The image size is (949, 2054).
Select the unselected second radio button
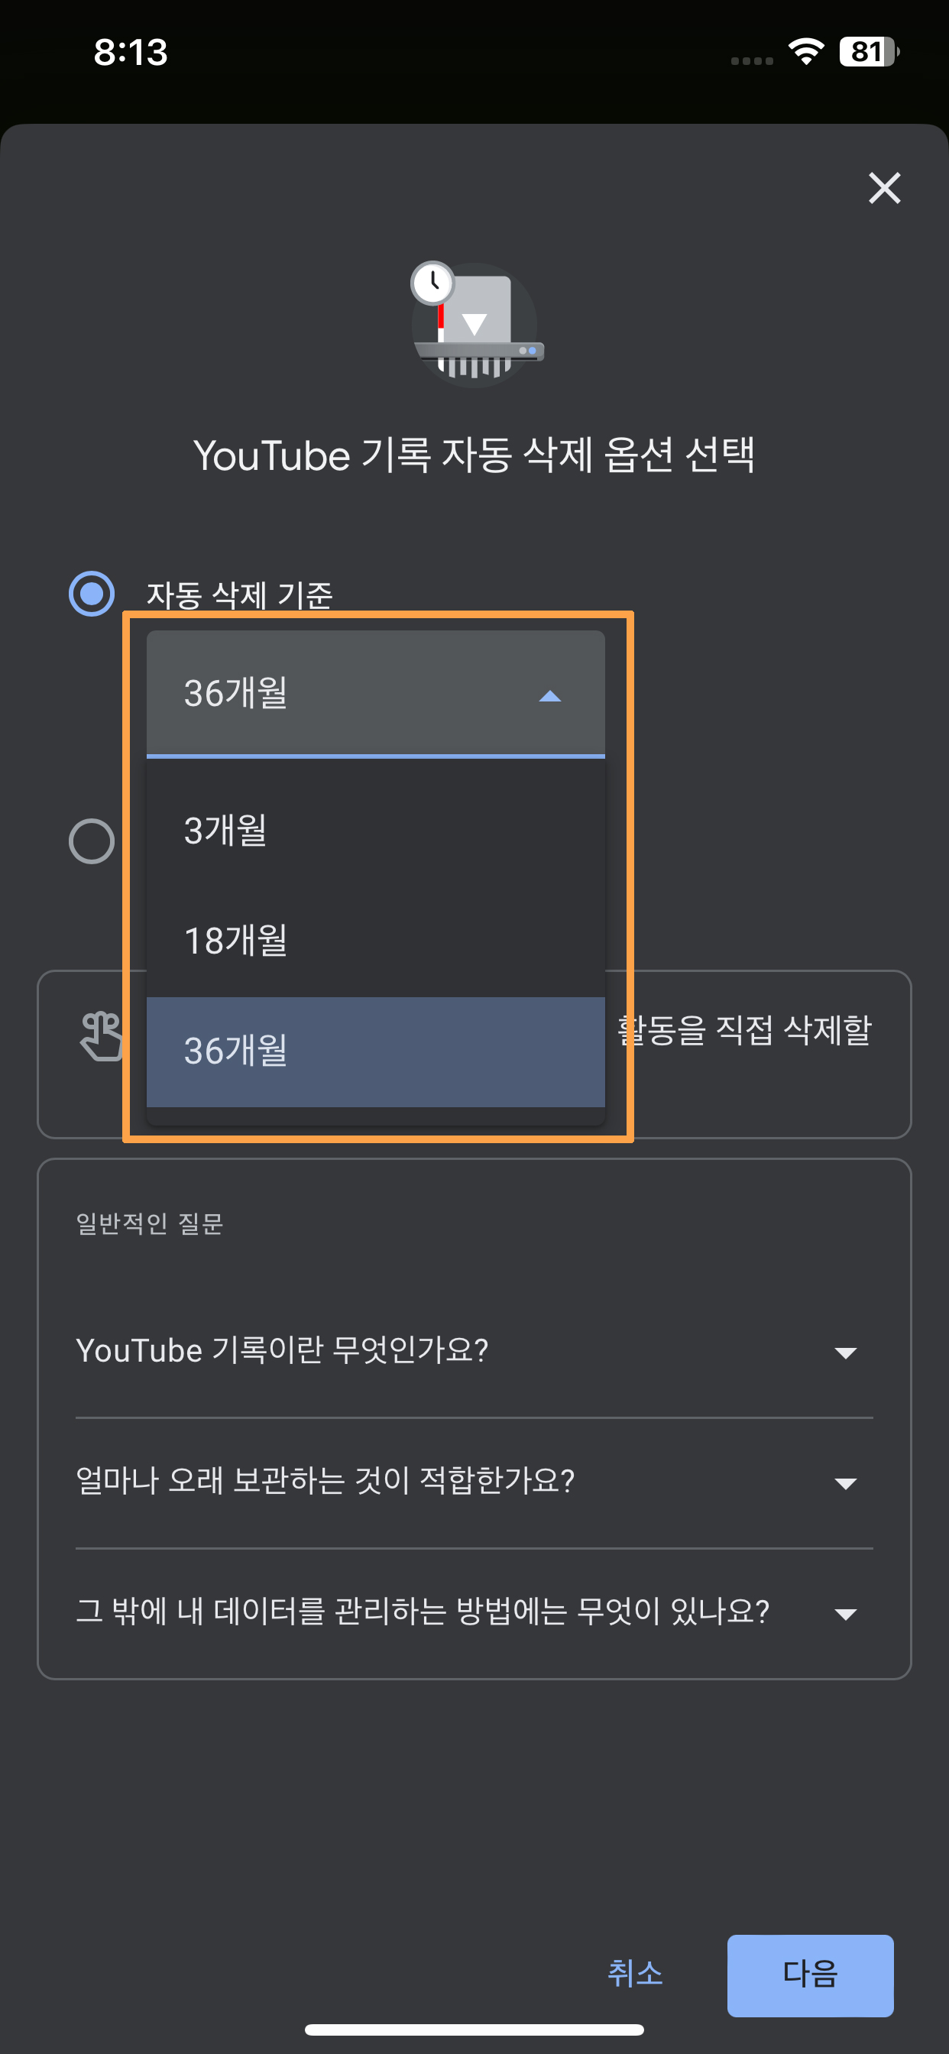coord(92,841)
